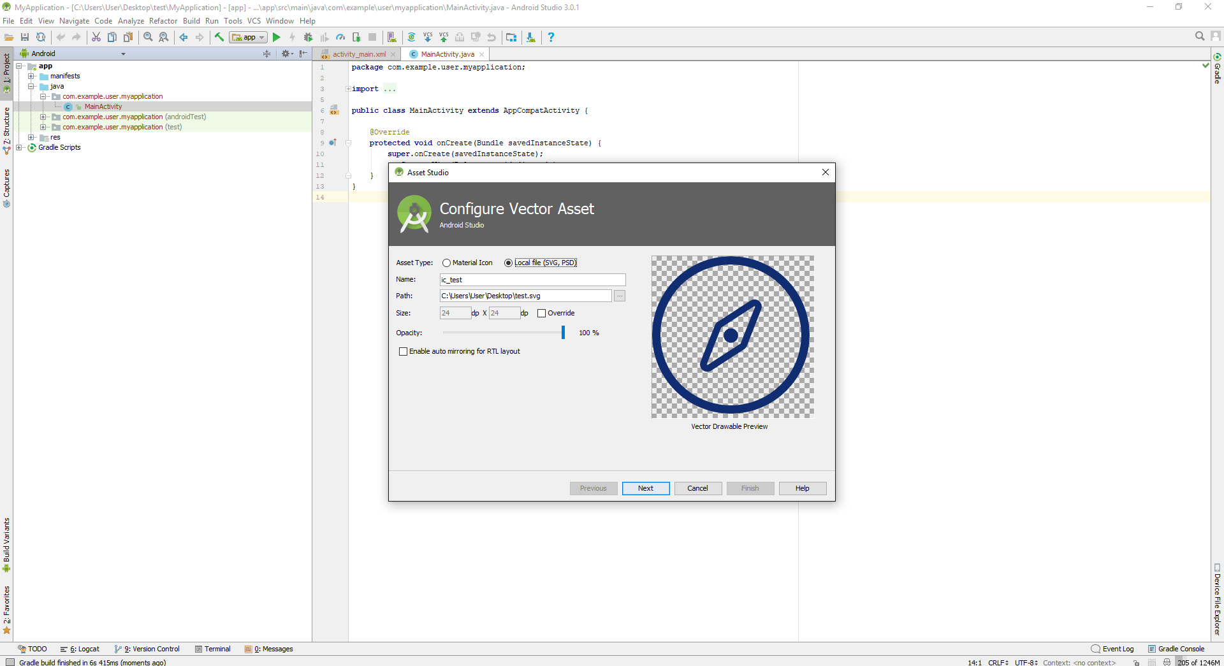Click the Run app play icon
The height and width of the screenshot is (666, 1224).
point(276,38)
